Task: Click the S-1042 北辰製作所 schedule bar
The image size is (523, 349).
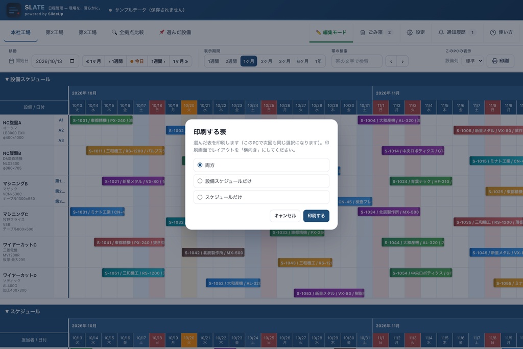Action: 213,253
